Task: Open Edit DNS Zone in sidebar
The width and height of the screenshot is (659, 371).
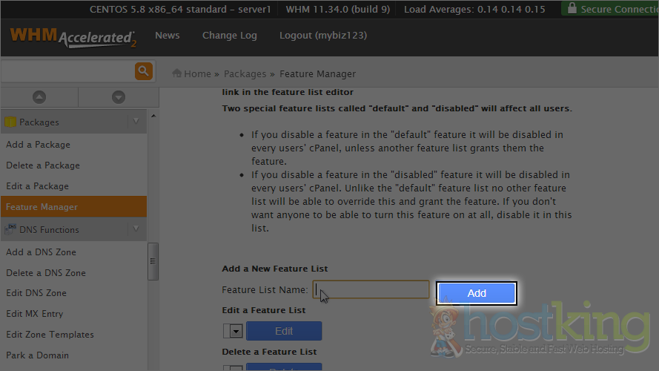Action: (x=36, y=293)
